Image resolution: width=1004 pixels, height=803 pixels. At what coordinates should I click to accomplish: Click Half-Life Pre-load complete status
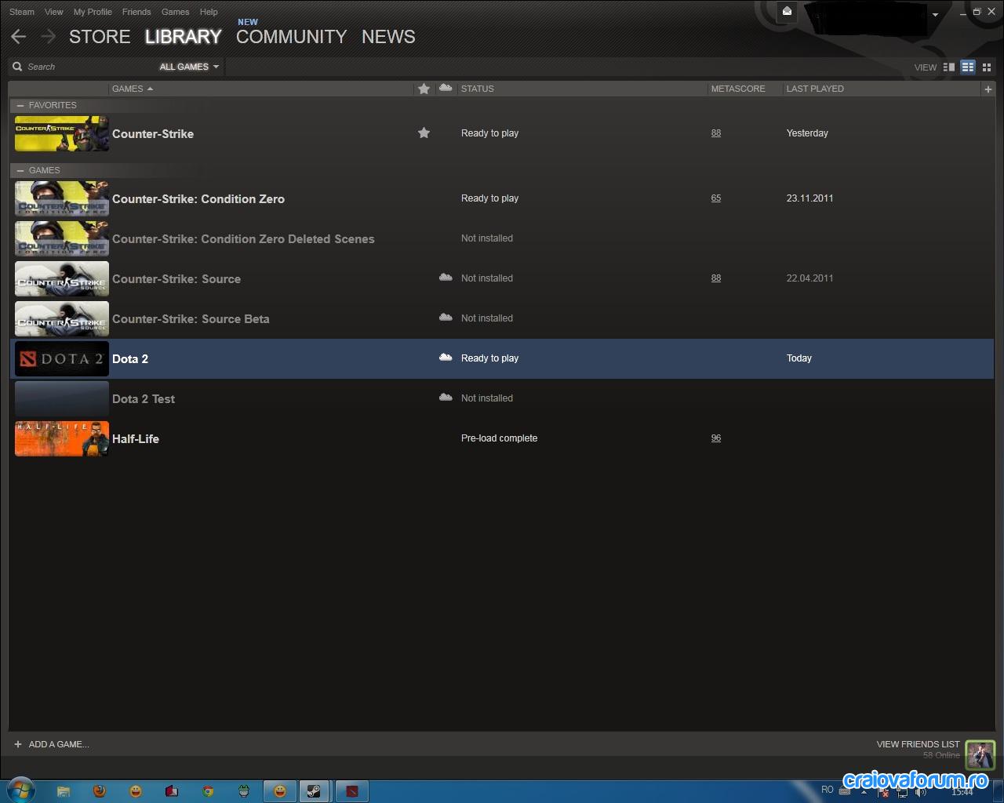coord(499,438)
